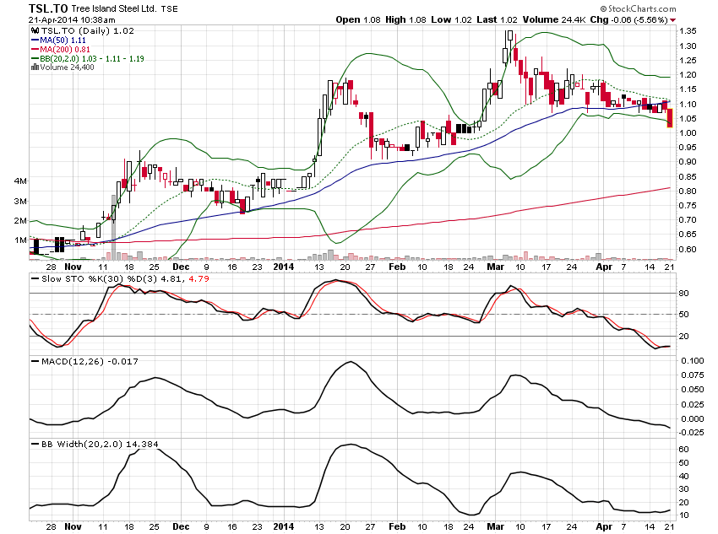Click the 0.100 MACD axis label
The width and height of the screenshot is (718, 534).
pos(693,361)
